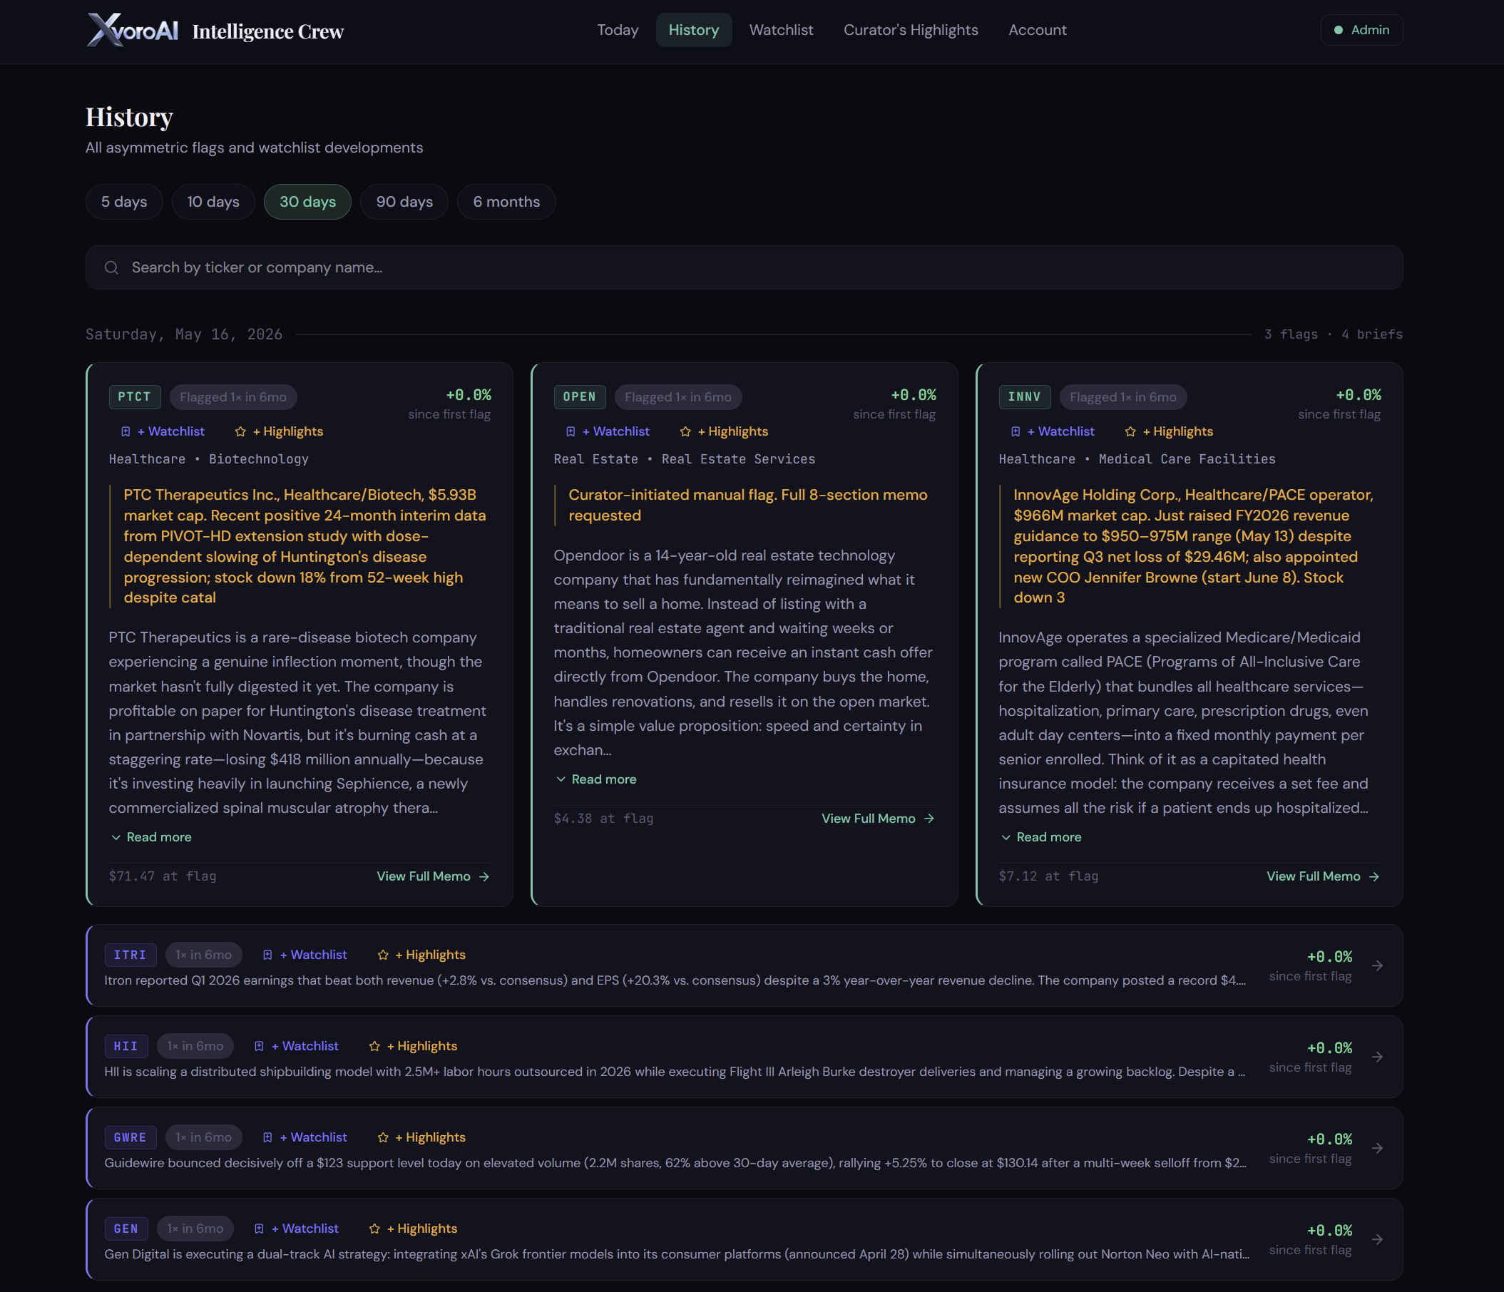Click the INNV ticker badge
The image size is (1504, 1292).
(1024, 397)
